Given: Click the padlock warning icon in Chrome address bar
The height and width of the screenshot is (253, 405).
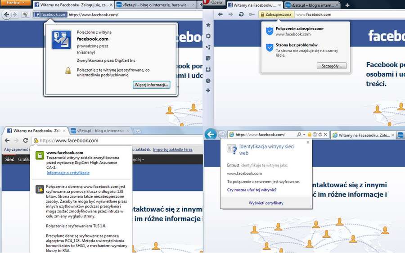Looking at the screenshot, I should pos(36,140).
